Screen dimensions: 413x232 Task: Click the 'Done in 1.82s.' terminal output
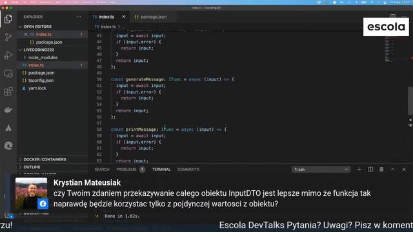[122, 216]
